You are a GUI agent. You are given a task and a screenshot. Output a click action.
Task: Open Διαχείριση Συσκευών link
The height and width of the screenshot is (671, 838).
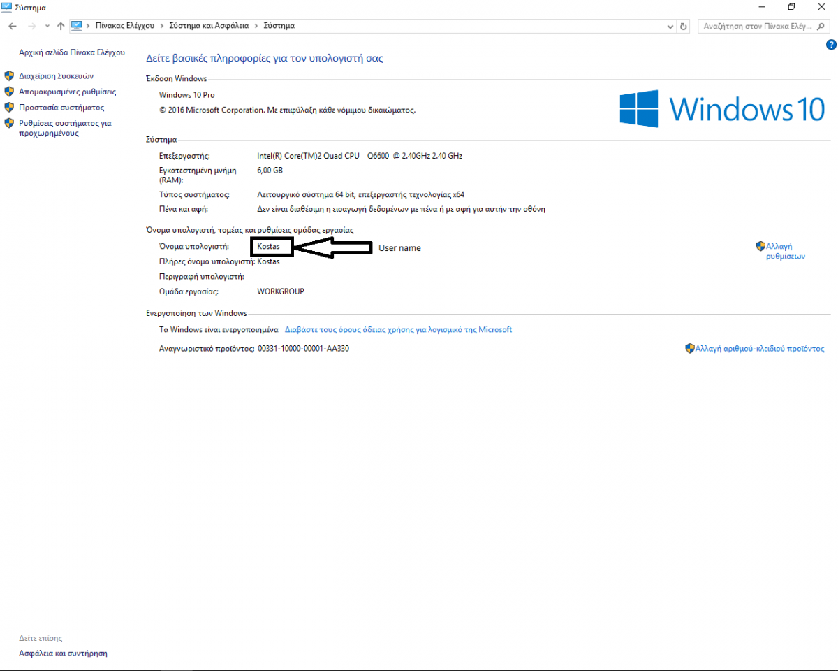[57, 75]
